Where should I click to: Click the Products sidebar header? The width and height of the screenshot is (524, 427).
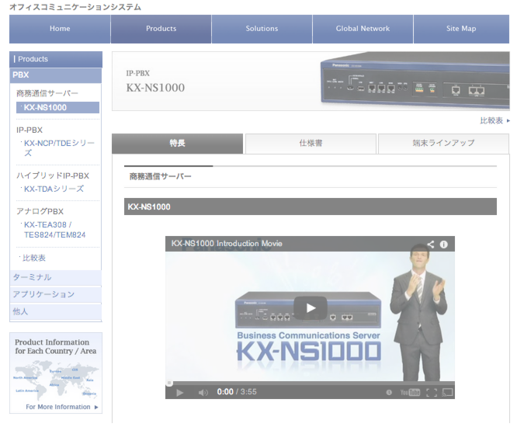pos(55,60)
